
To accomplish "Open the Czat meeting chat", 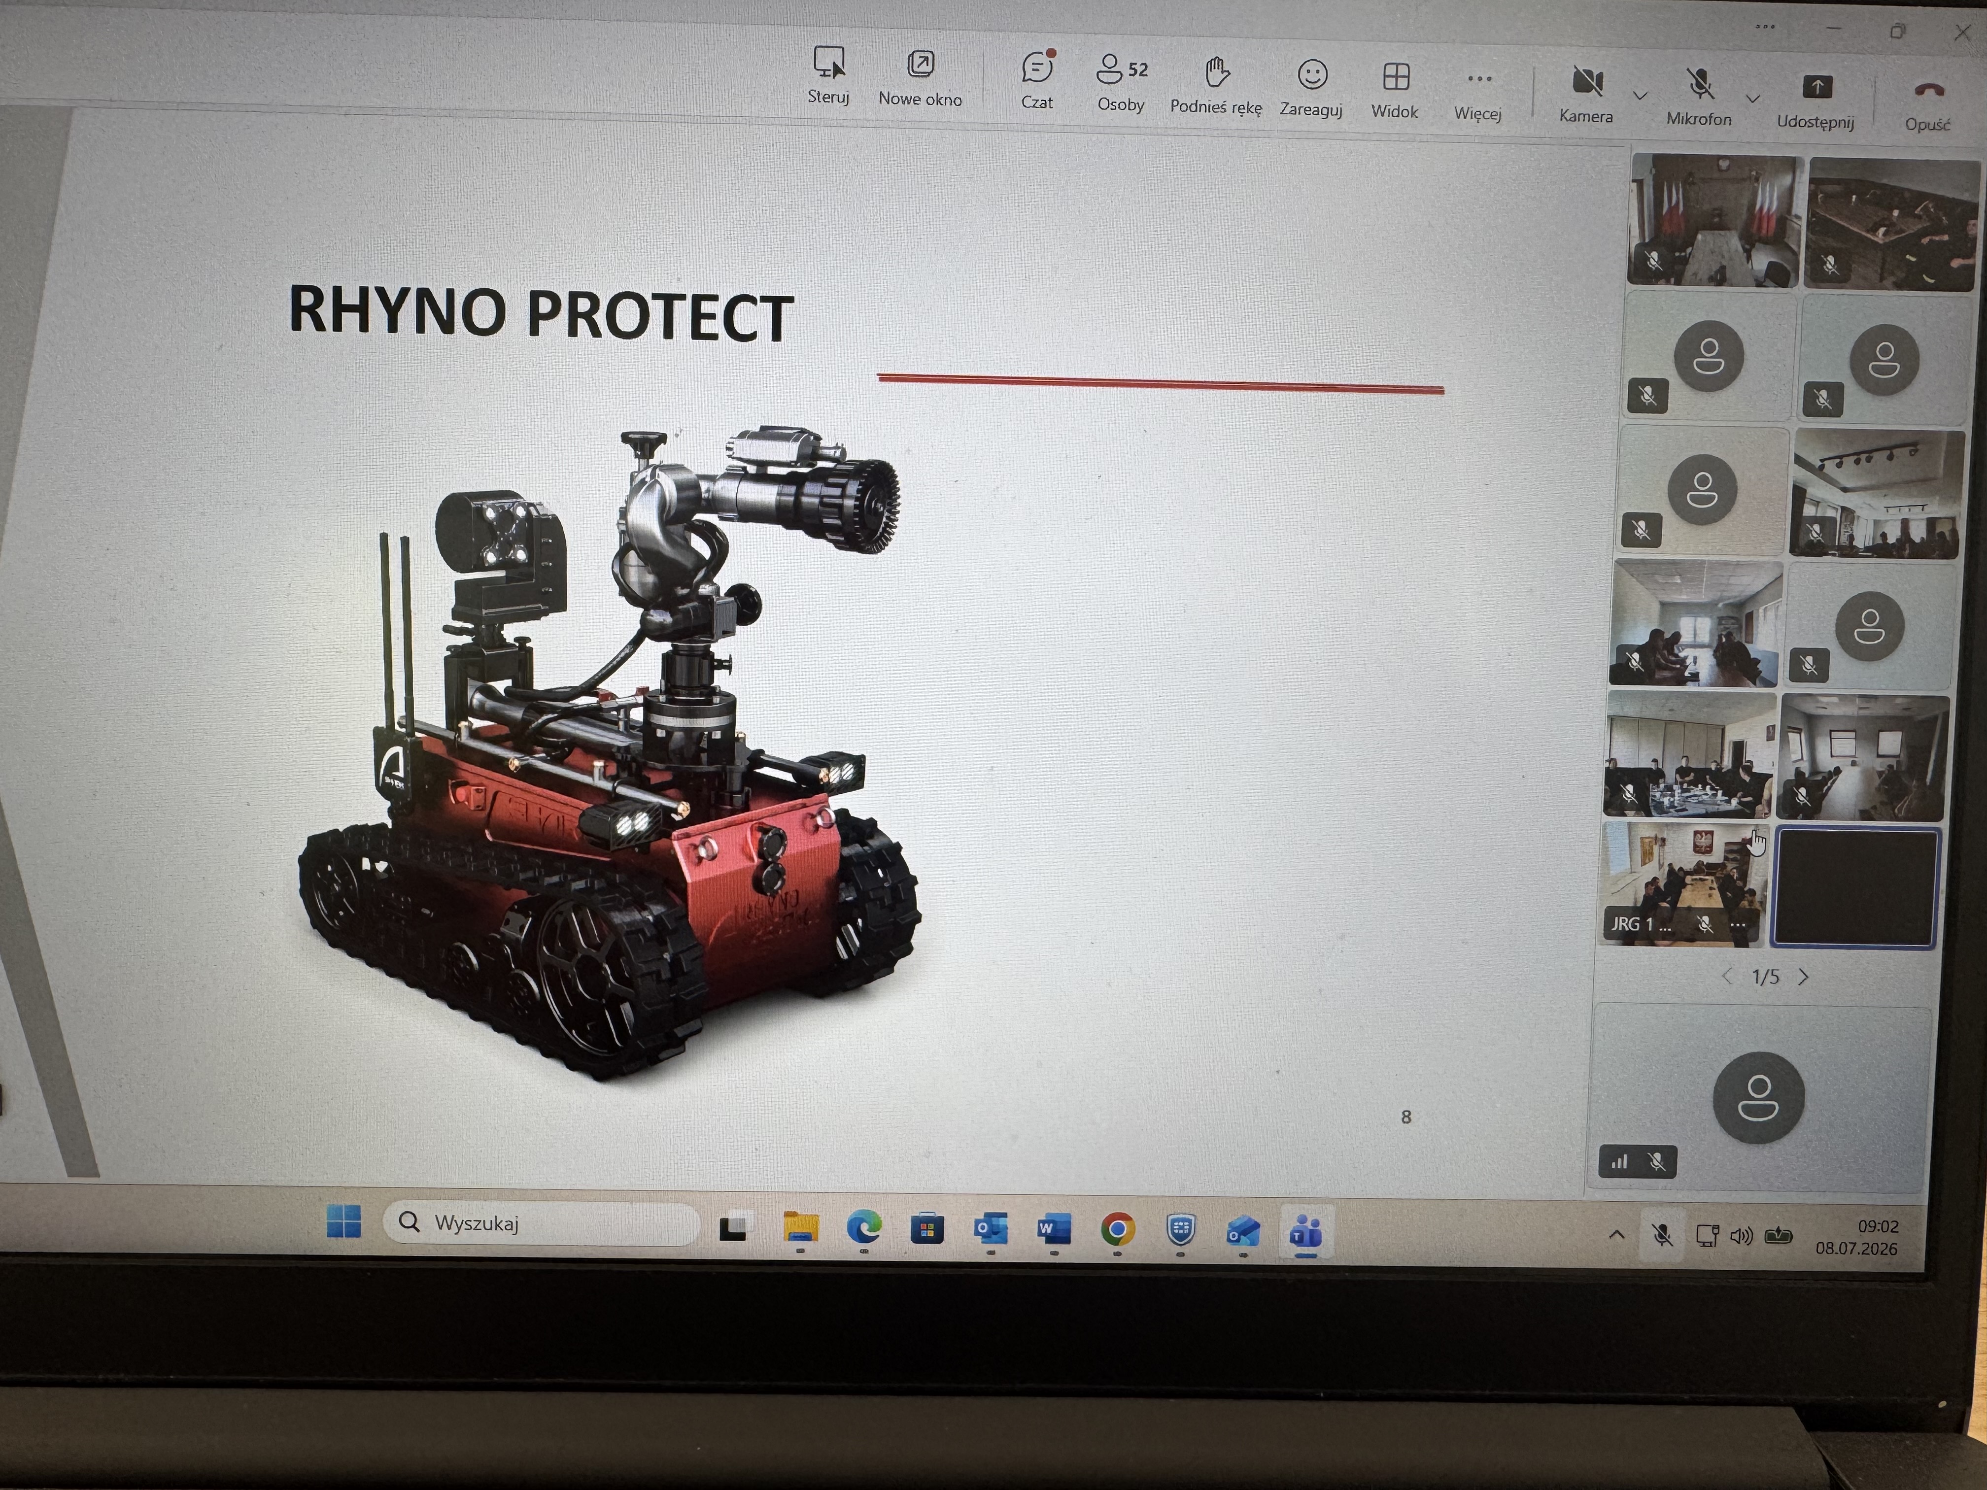I will tap(1036, 81).
